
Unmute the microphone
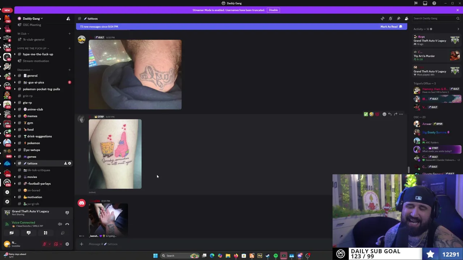coord(44,244)
